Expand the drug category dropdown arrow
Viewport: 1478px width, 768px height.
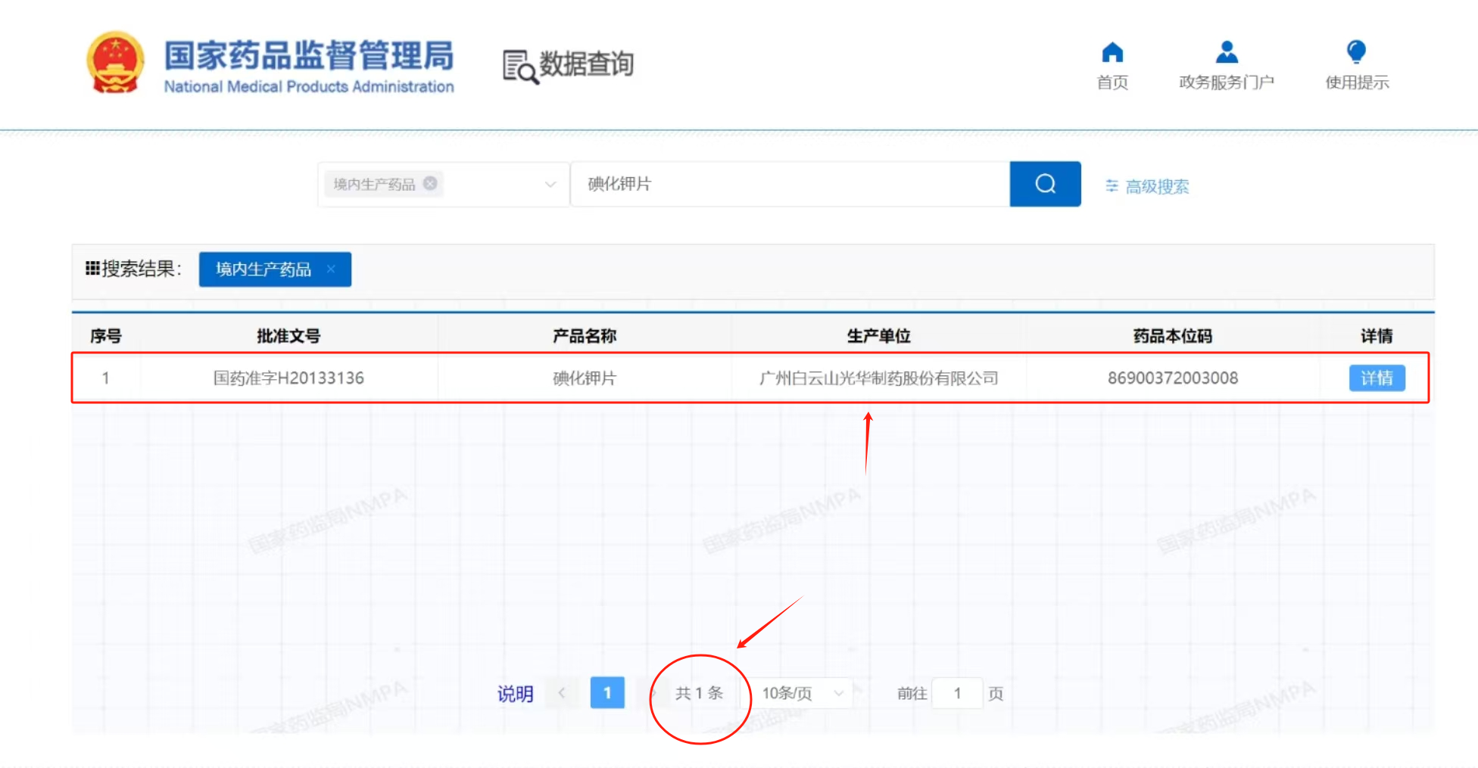(550, 184)
